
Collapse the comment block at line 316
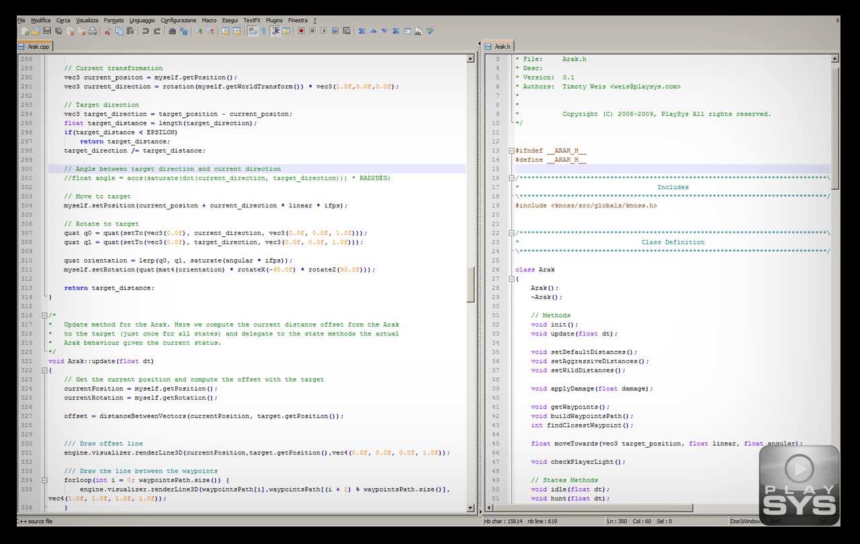[x=44, y=315]
